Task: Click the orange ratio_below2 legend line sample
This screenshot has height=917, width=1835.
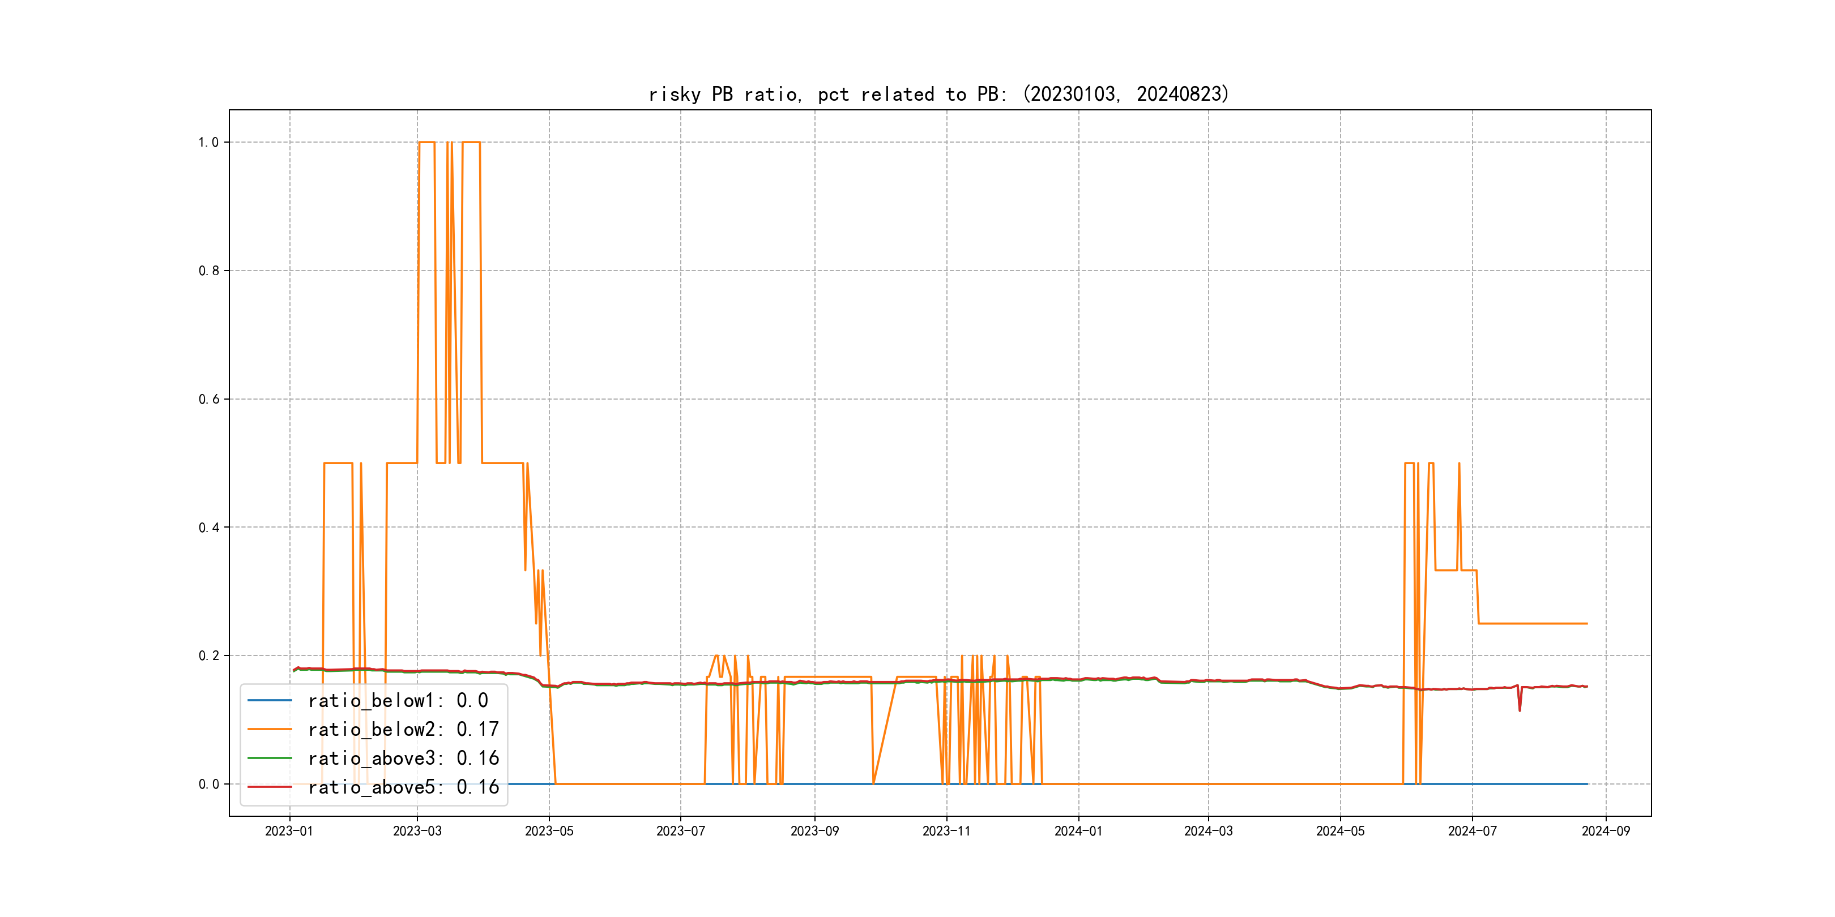Action: (269, 729)
